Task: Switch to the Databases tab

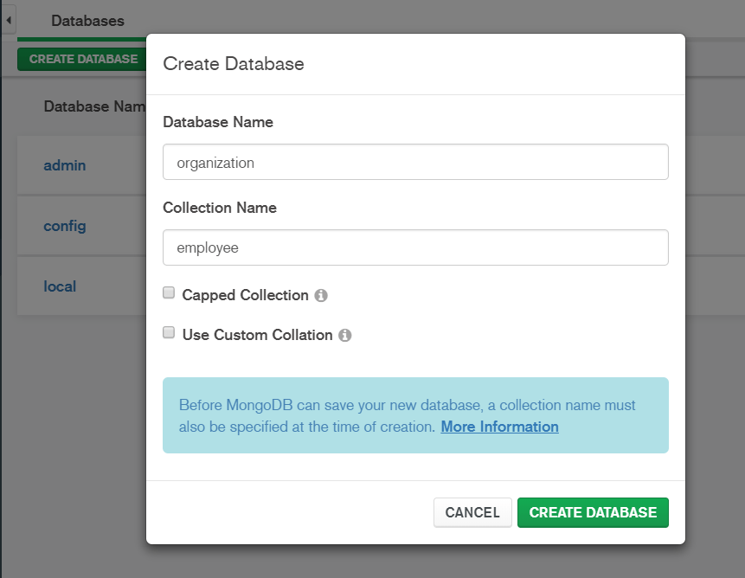Action: coord(87,20)
